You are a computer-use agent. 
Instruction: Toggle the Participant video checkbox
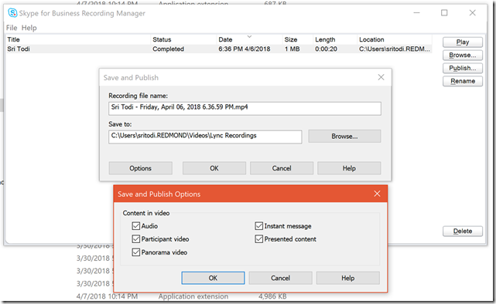coord(136,239)
